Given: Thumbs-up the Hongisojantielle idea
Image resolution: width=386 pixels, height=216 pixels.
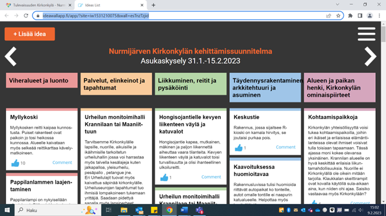Looking at the screenshot, I should pyautogui.click(x=164, y=177).
